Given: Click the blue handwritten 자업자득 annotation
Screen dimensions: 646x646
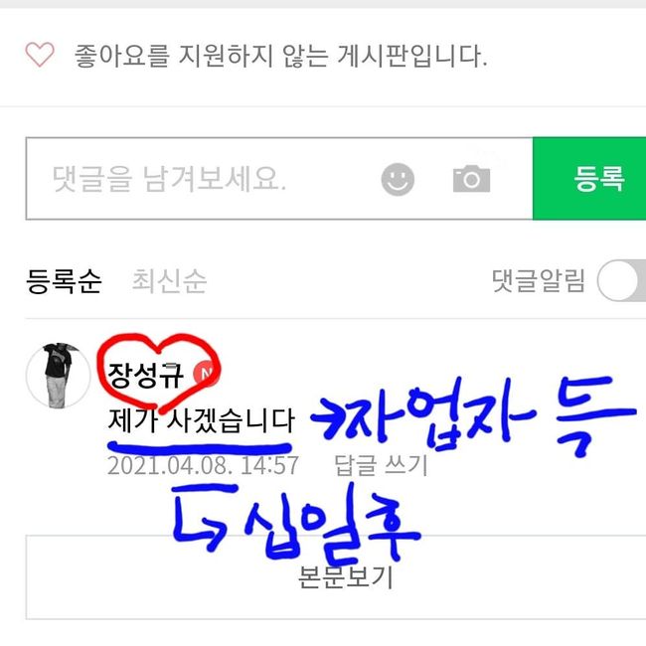Looking at the screenshot, I should point(474,414).
